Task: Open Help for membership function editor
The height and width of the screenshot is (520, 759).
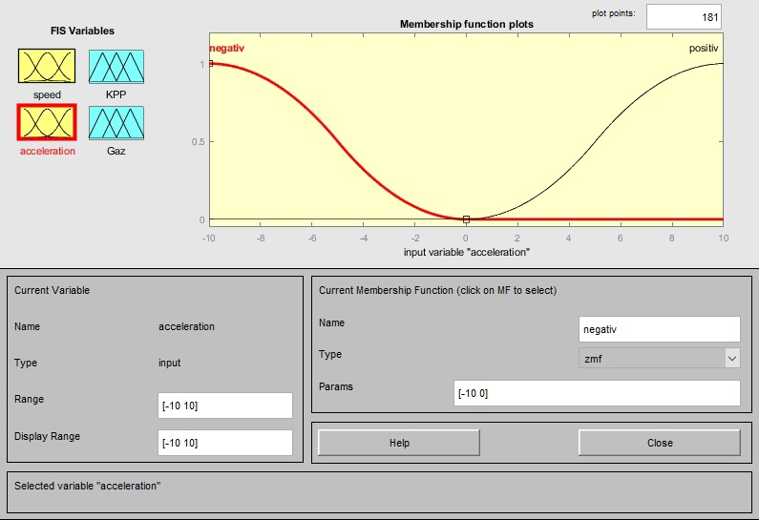Action: tap(399, 443)
